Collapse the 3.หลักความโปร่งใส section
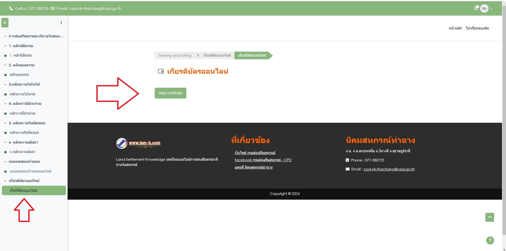 [5, 85]
